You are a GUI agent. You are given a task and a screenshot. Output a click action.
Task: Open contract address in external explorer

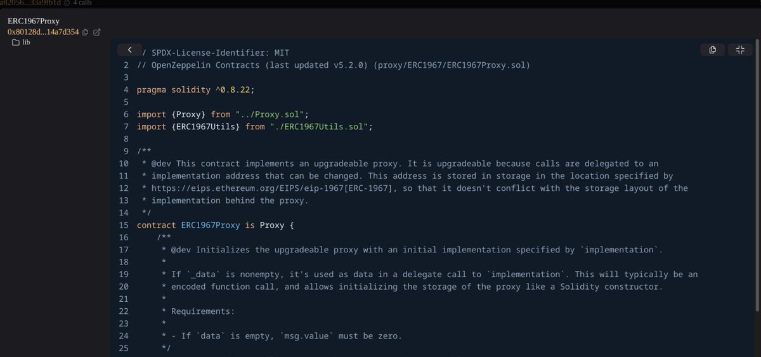tap(97, 32)
